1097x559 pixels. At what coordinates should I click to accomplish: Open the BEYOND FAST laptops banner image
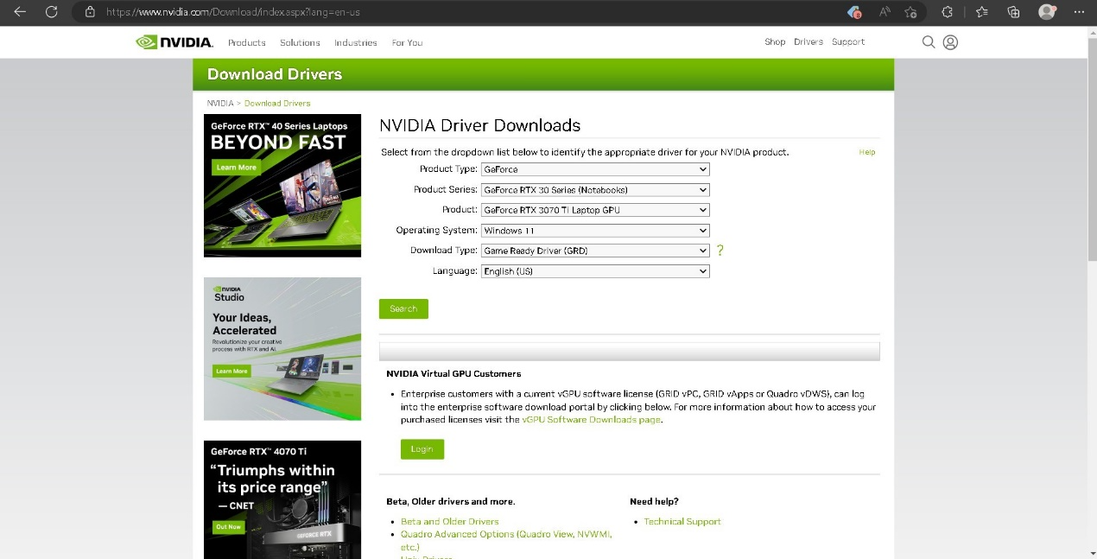tap(282, 186)
